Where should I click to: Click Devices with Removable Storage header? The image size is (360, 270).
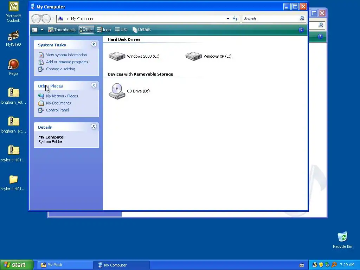(140, 74)
